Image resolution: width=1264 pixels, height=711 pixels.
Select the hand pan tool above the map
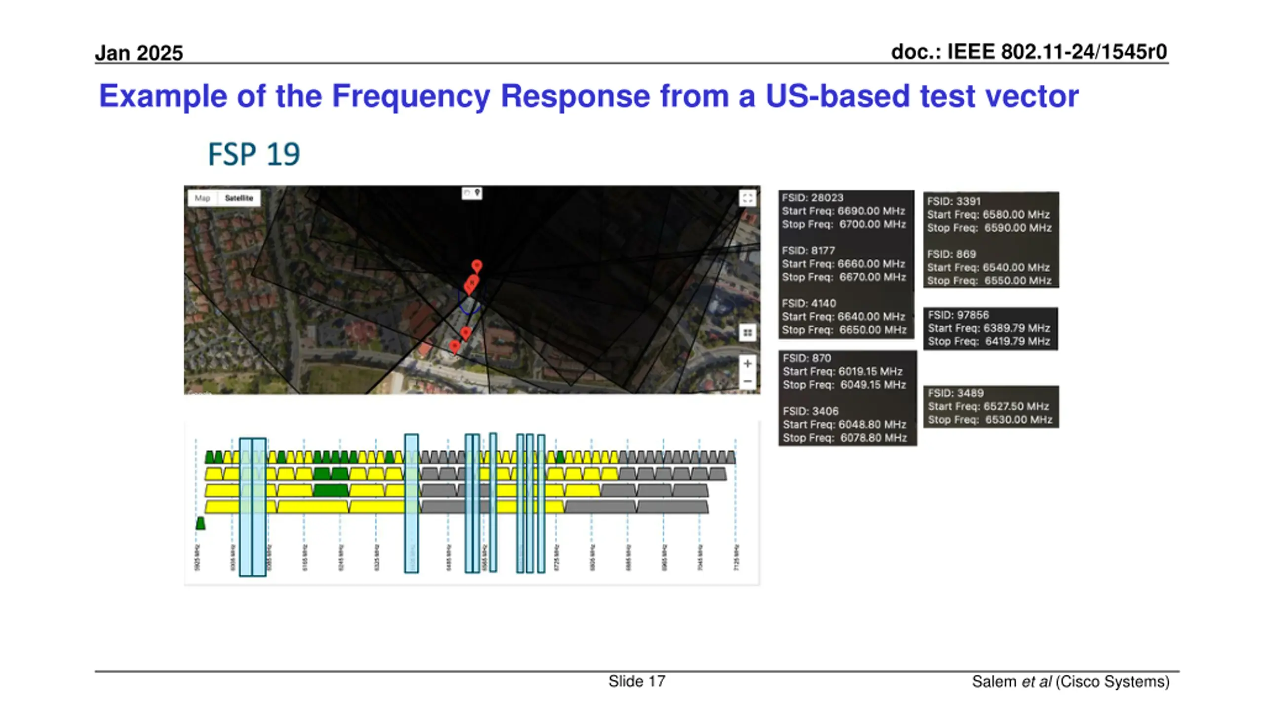click(x=467, y=193)
